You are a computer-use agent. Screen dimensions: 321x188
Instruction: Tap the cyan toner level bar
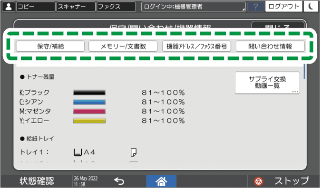click(89, 102)
